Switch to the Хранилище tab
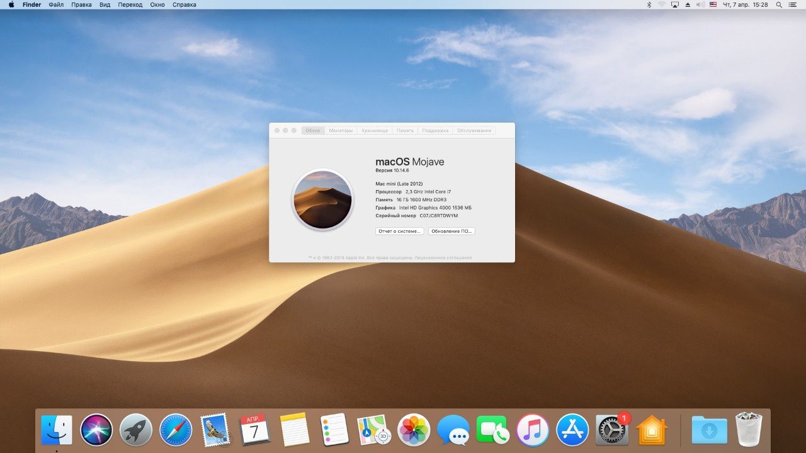Screen dimensions: 806x453 [374, 130]
